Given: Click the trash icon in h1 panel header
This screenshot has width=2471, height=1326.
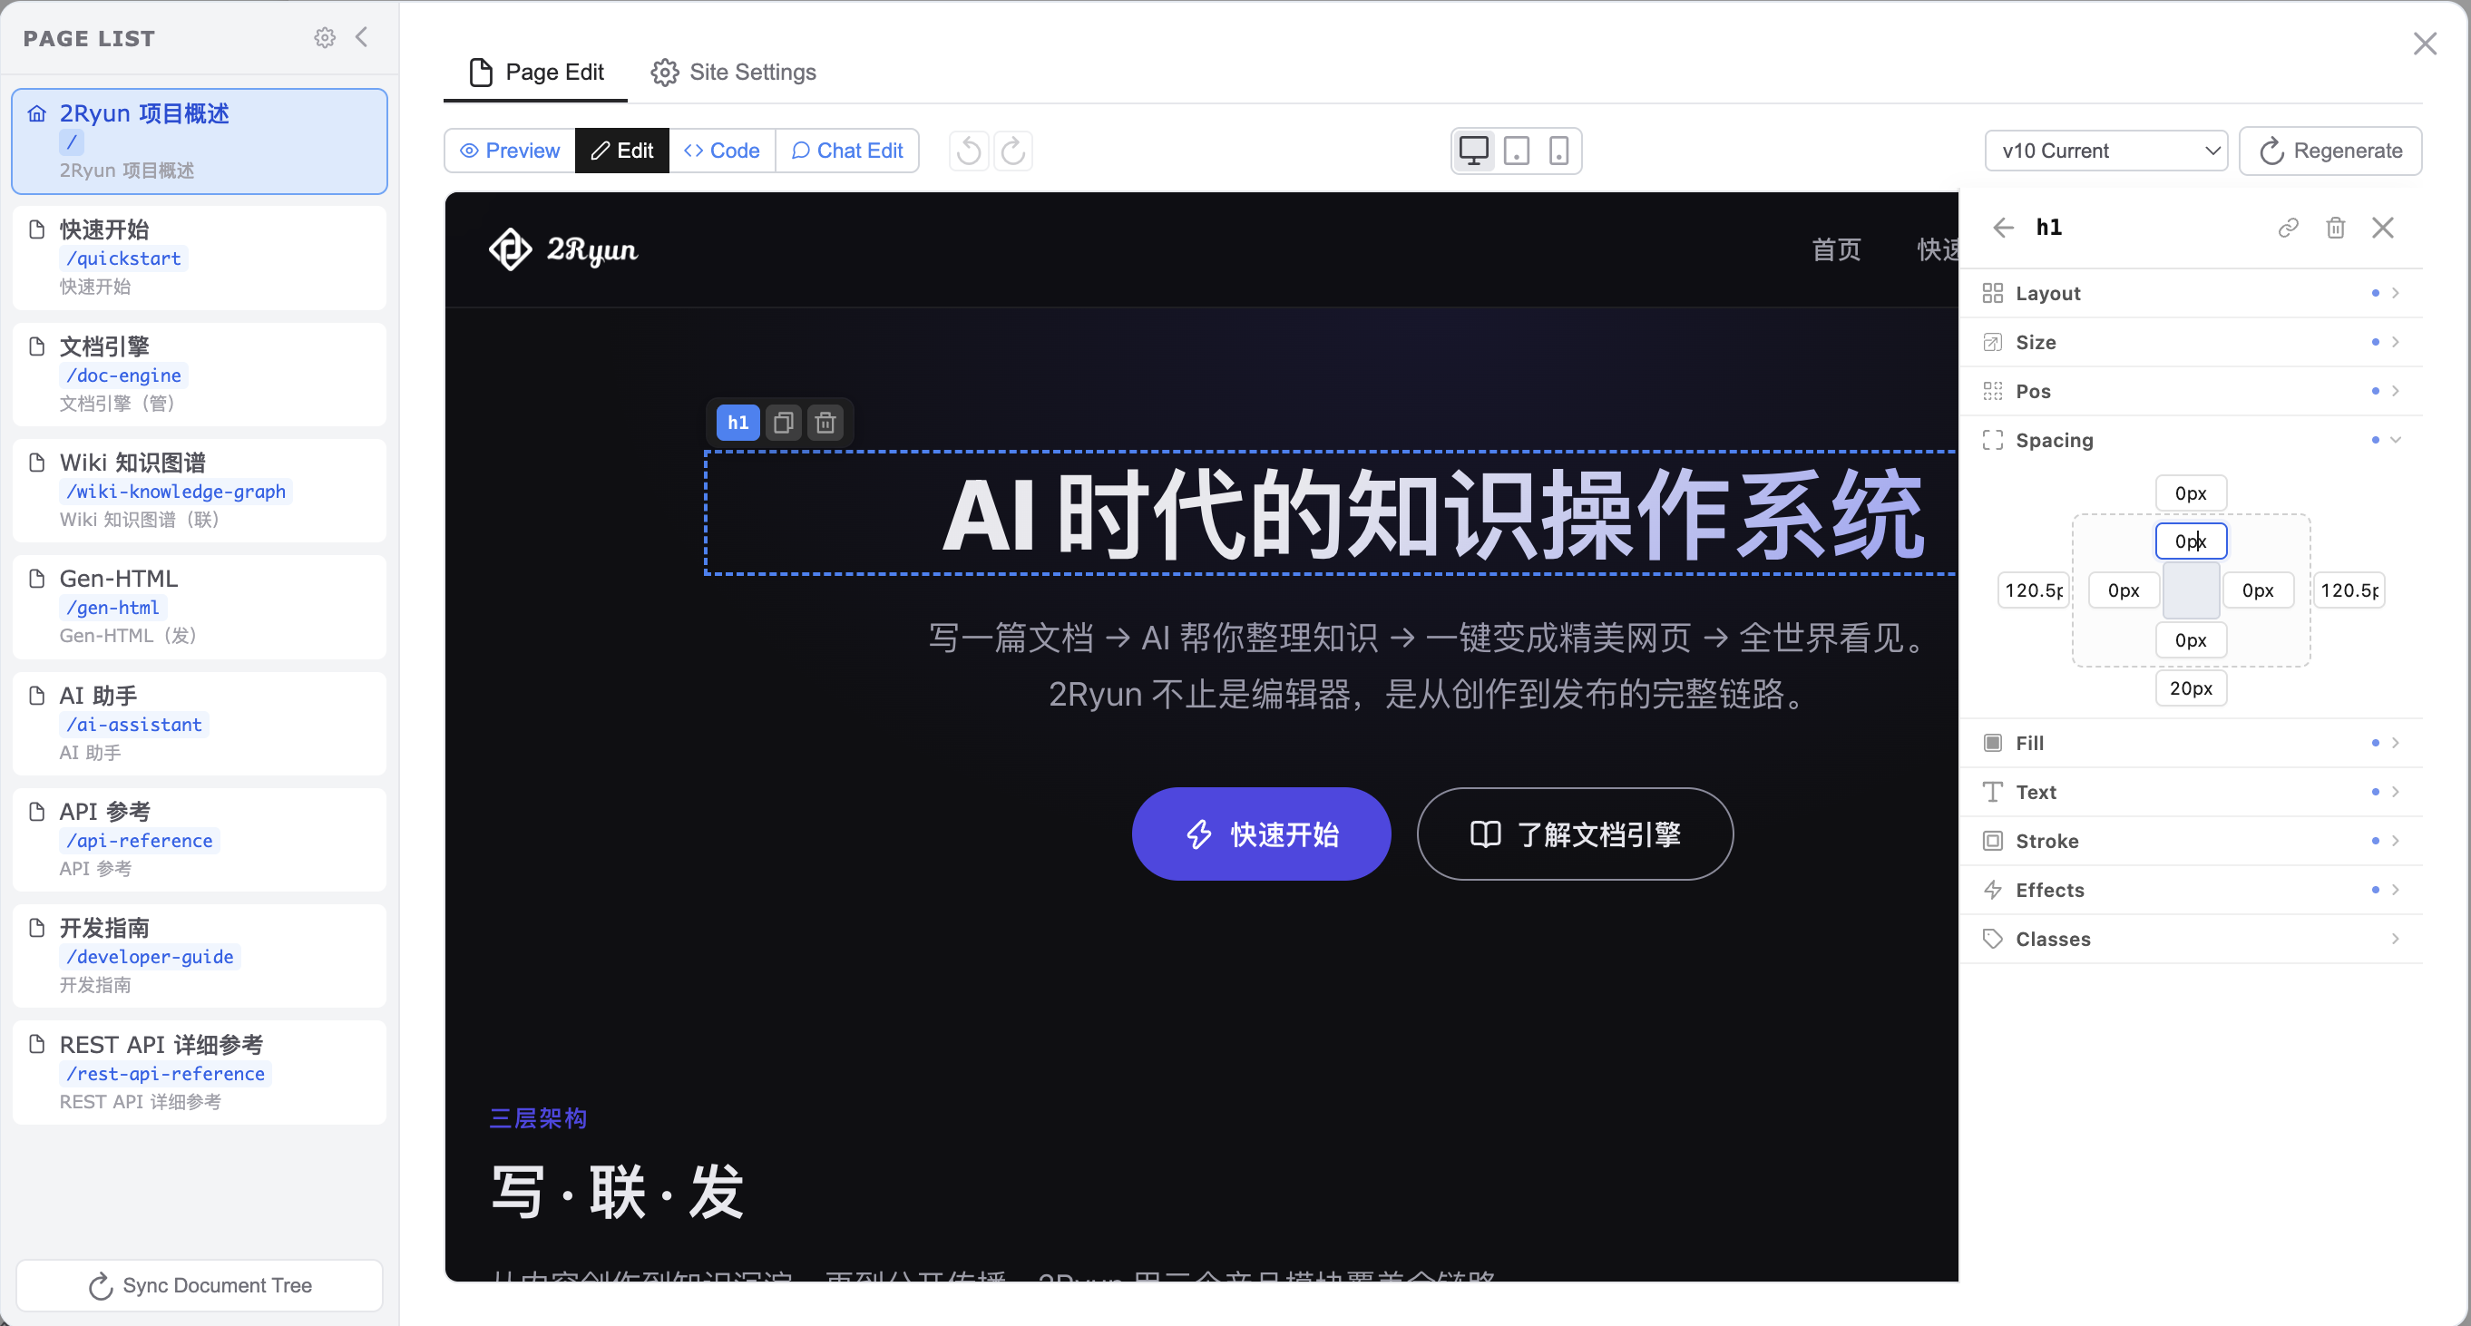Looking at the screenshot, I should pos(2336,228).
